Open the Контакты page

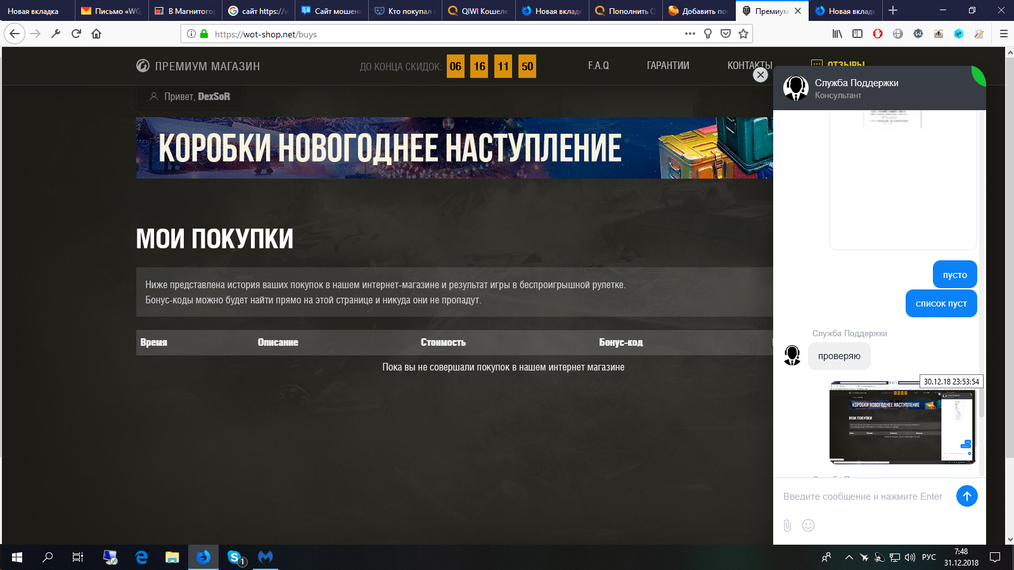(x=750, y=65)
